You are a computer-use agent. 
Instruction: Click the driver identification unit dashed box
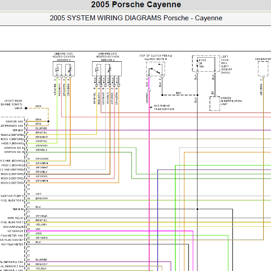click(215, 104)
